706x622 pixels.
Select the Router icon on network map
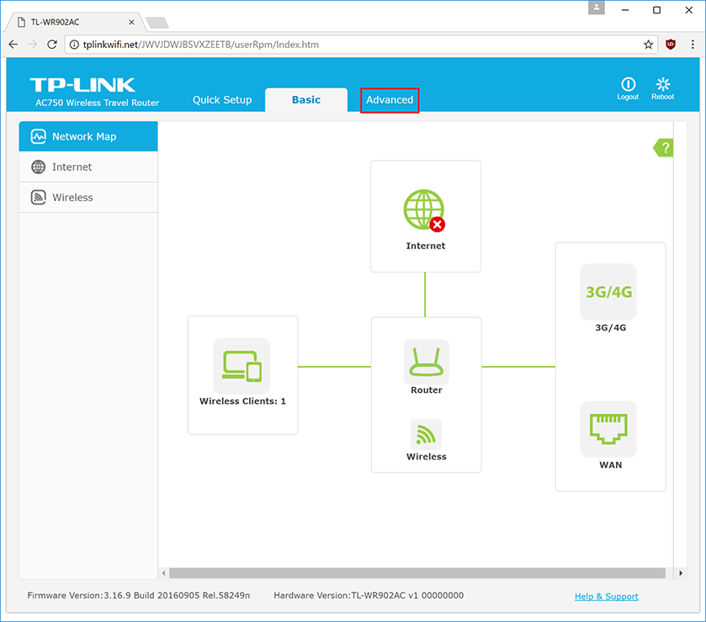(x=427, y=362)
